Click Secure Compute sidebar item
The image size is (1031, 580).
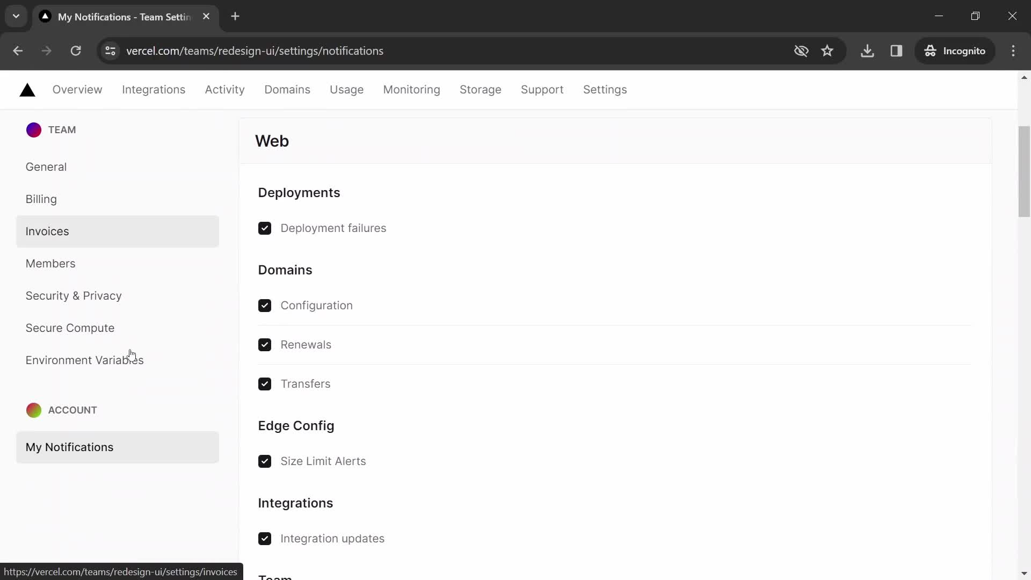(x=70, y=327)
